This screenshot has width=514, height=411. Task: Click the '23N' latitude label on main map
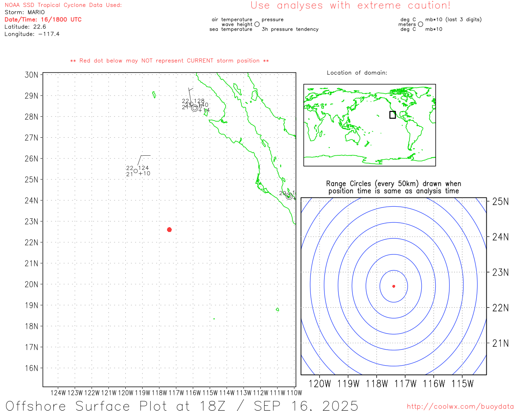31,222
